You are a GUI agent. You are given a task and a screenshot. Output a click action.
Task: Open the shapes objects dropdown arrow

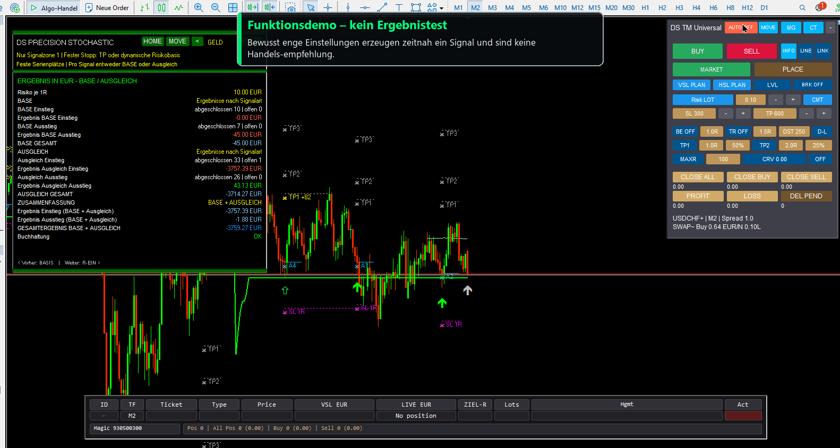441,8
